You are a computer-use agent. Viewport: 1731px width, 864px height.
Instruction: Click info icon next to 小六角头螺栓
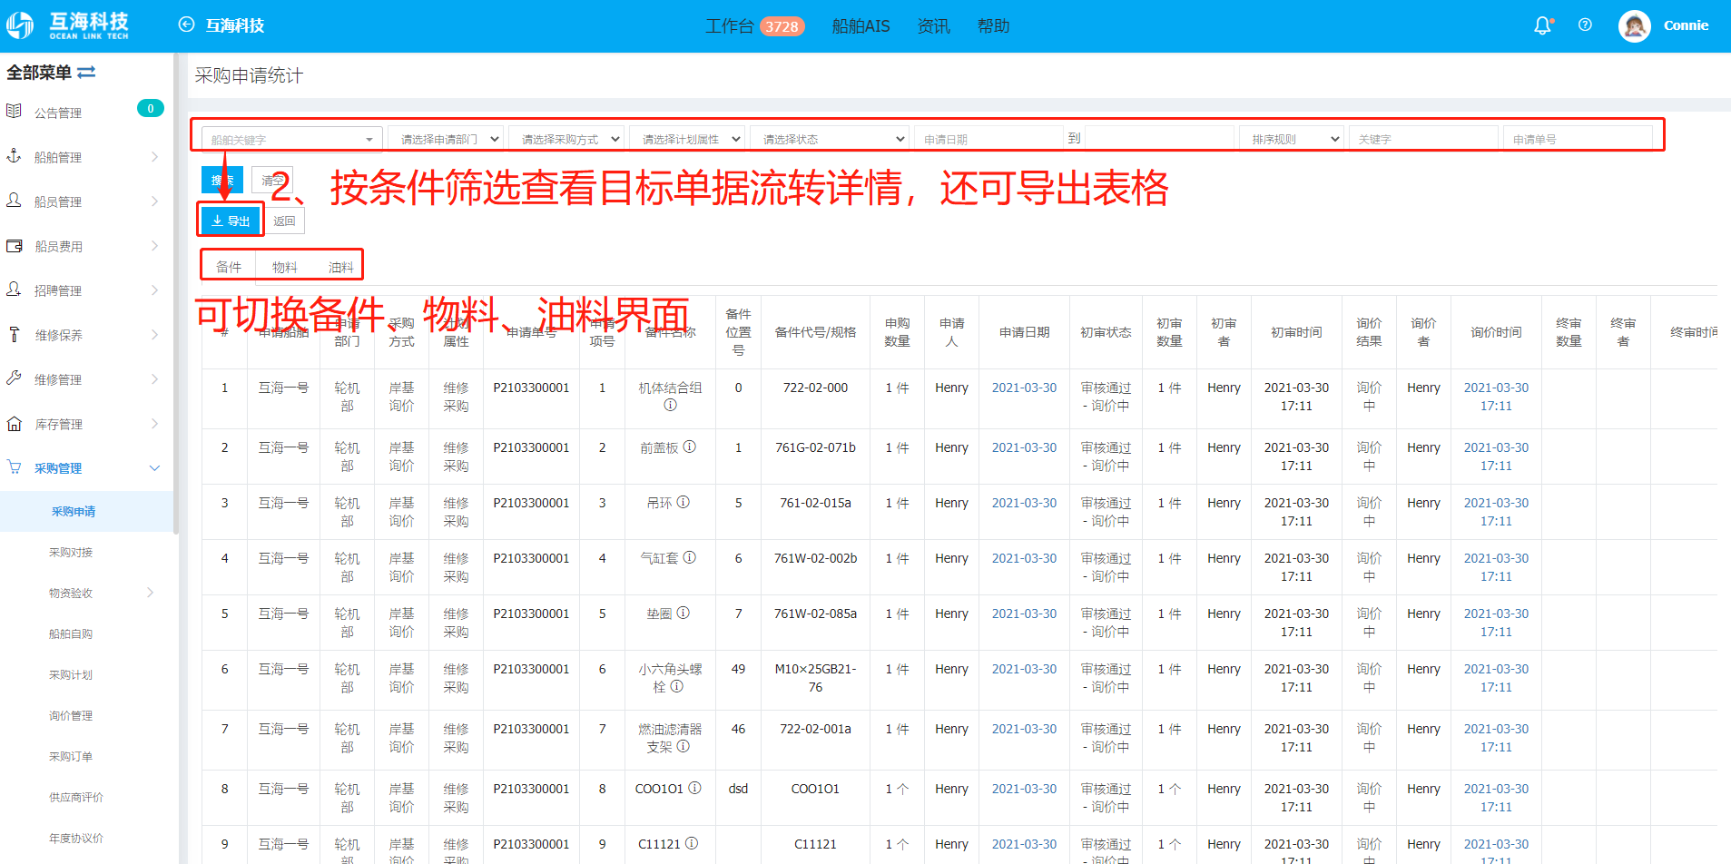(676, 687)
